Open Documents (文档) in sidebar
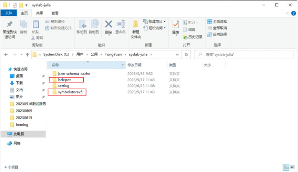The width and height of the screenshot is (298, 172). (x=19, y=90)
